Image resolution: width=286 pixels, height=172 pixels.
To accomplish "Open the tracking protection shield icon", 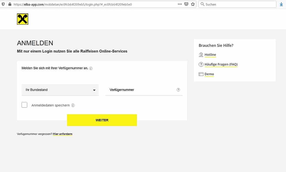I will 3,4.
